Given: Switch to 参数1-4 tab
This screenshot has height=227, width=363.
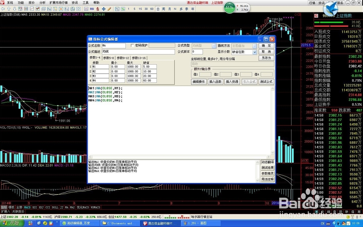Looking at the screenshot, I should point(95,58).
